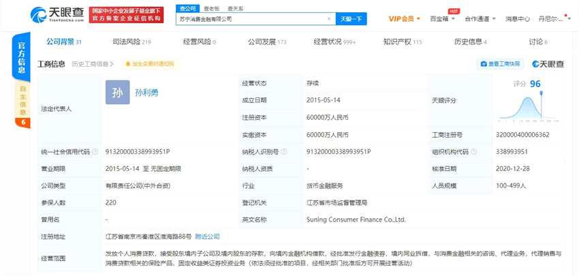This screenshot has width=579, height=276.
Task: Expand the 百宝箱 dropdown
Action: coord(453,19)
